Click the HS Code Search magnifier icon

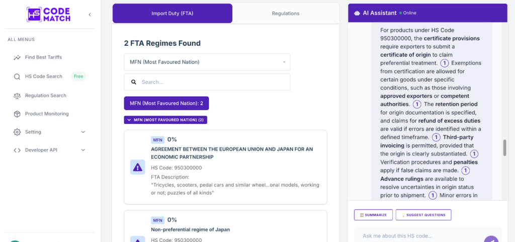tap(17, 76)
